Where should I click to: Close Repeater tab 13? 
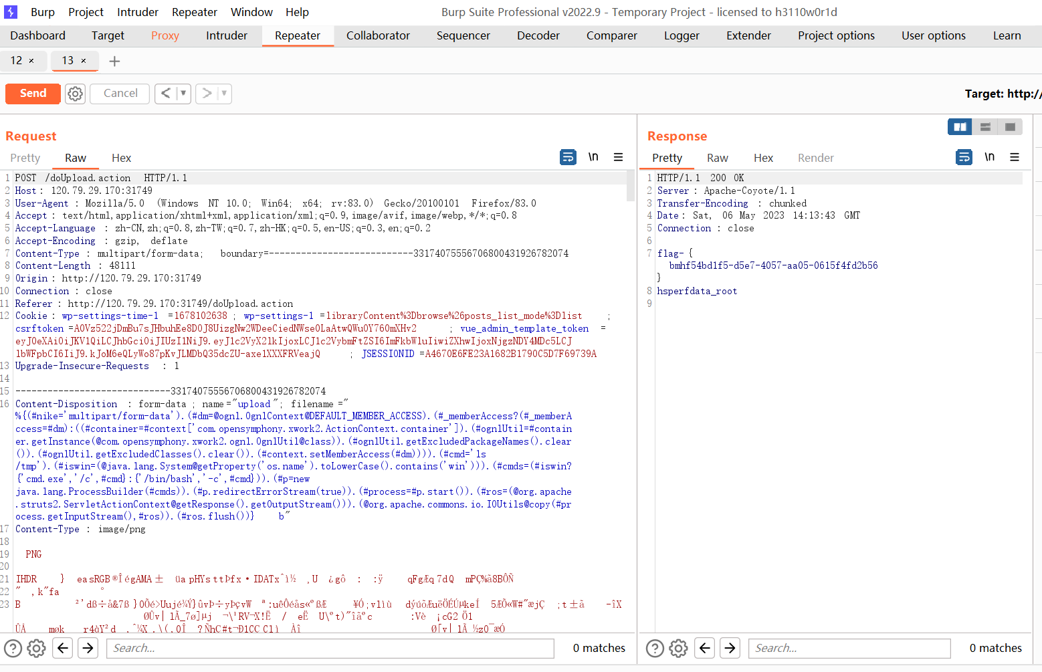pyautogui.click(x=84, y=61)
